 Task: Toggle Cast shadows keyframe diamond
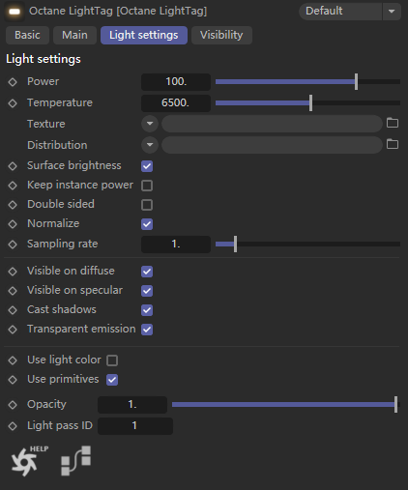coord(13,310)
